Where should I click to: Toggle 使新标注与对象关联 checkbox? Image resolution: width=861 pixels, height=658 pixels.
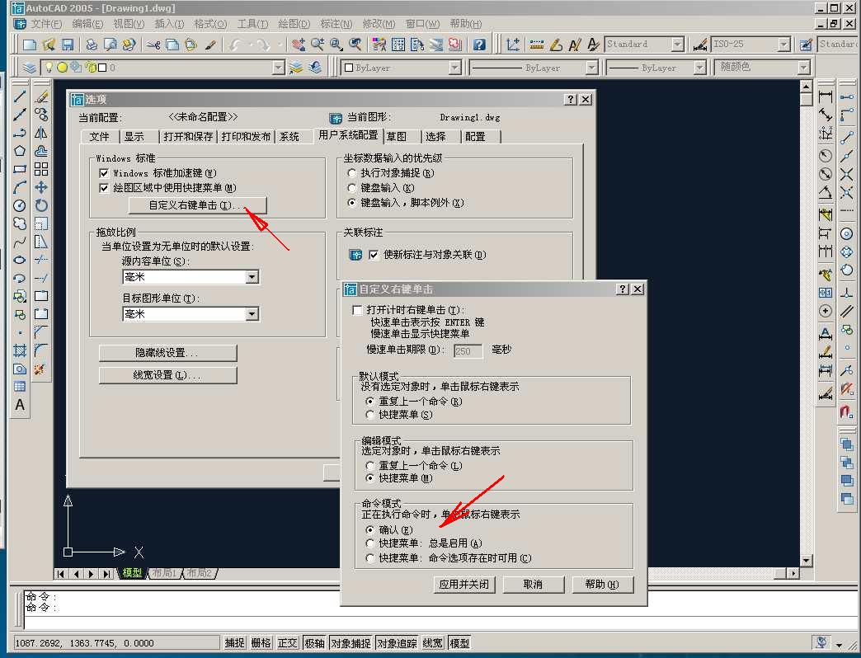pos(374,255)
